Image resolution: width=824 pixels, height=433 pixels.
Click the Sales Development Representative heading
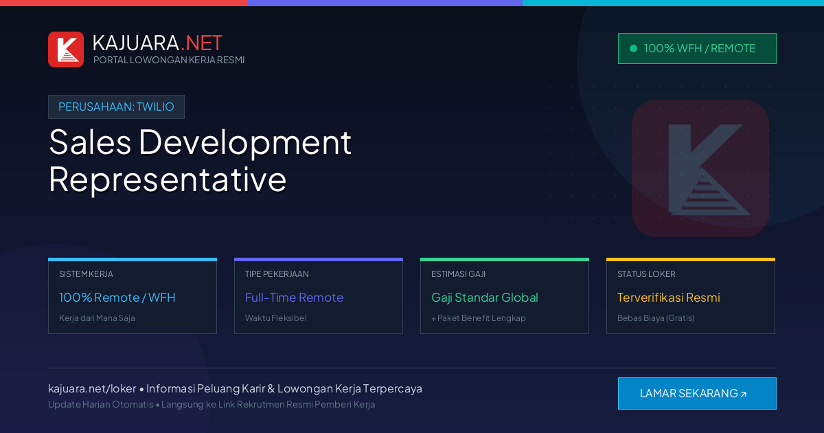coord(200,160)
